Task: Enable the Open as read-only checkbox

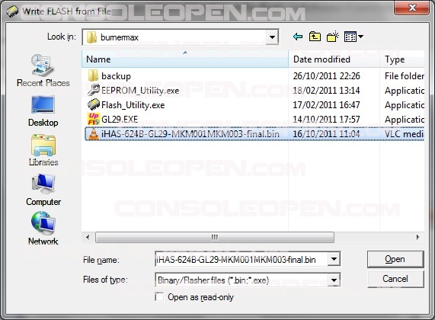Action: 159,296
